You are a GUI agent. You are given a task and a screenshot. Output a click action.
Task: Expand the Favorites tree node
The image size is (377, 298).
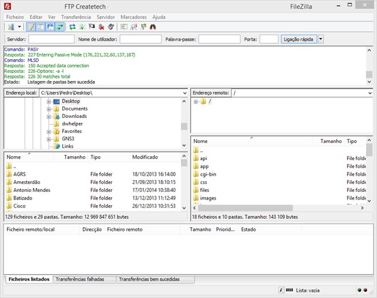(49, 132)
